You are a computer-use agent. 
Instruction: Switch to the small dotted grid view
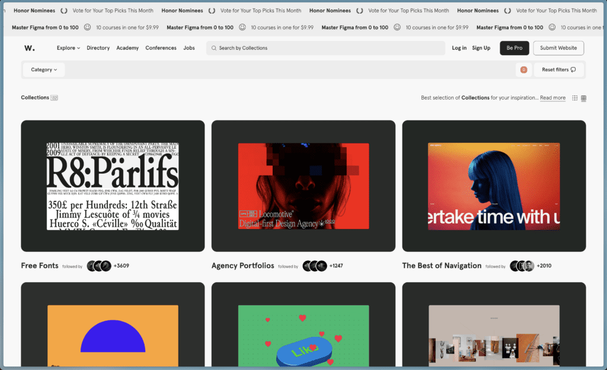pos(574,98)
